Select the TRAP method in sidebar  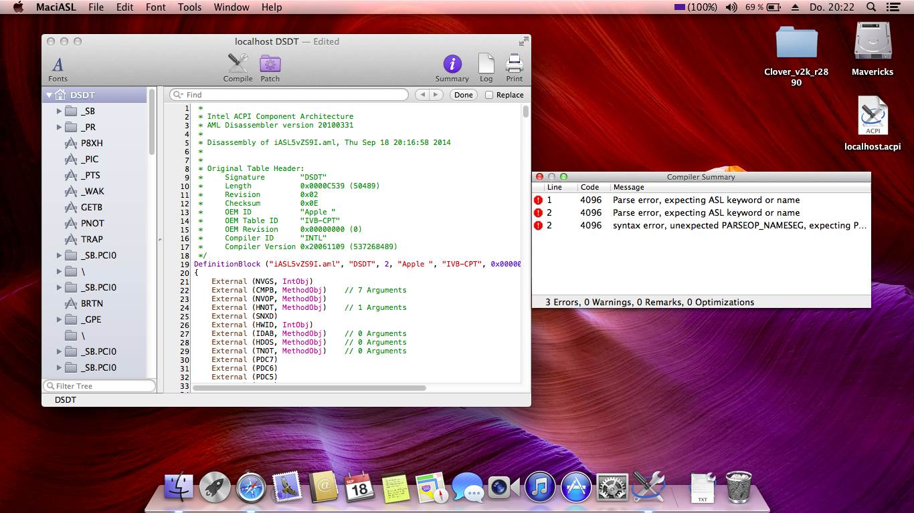92,239
